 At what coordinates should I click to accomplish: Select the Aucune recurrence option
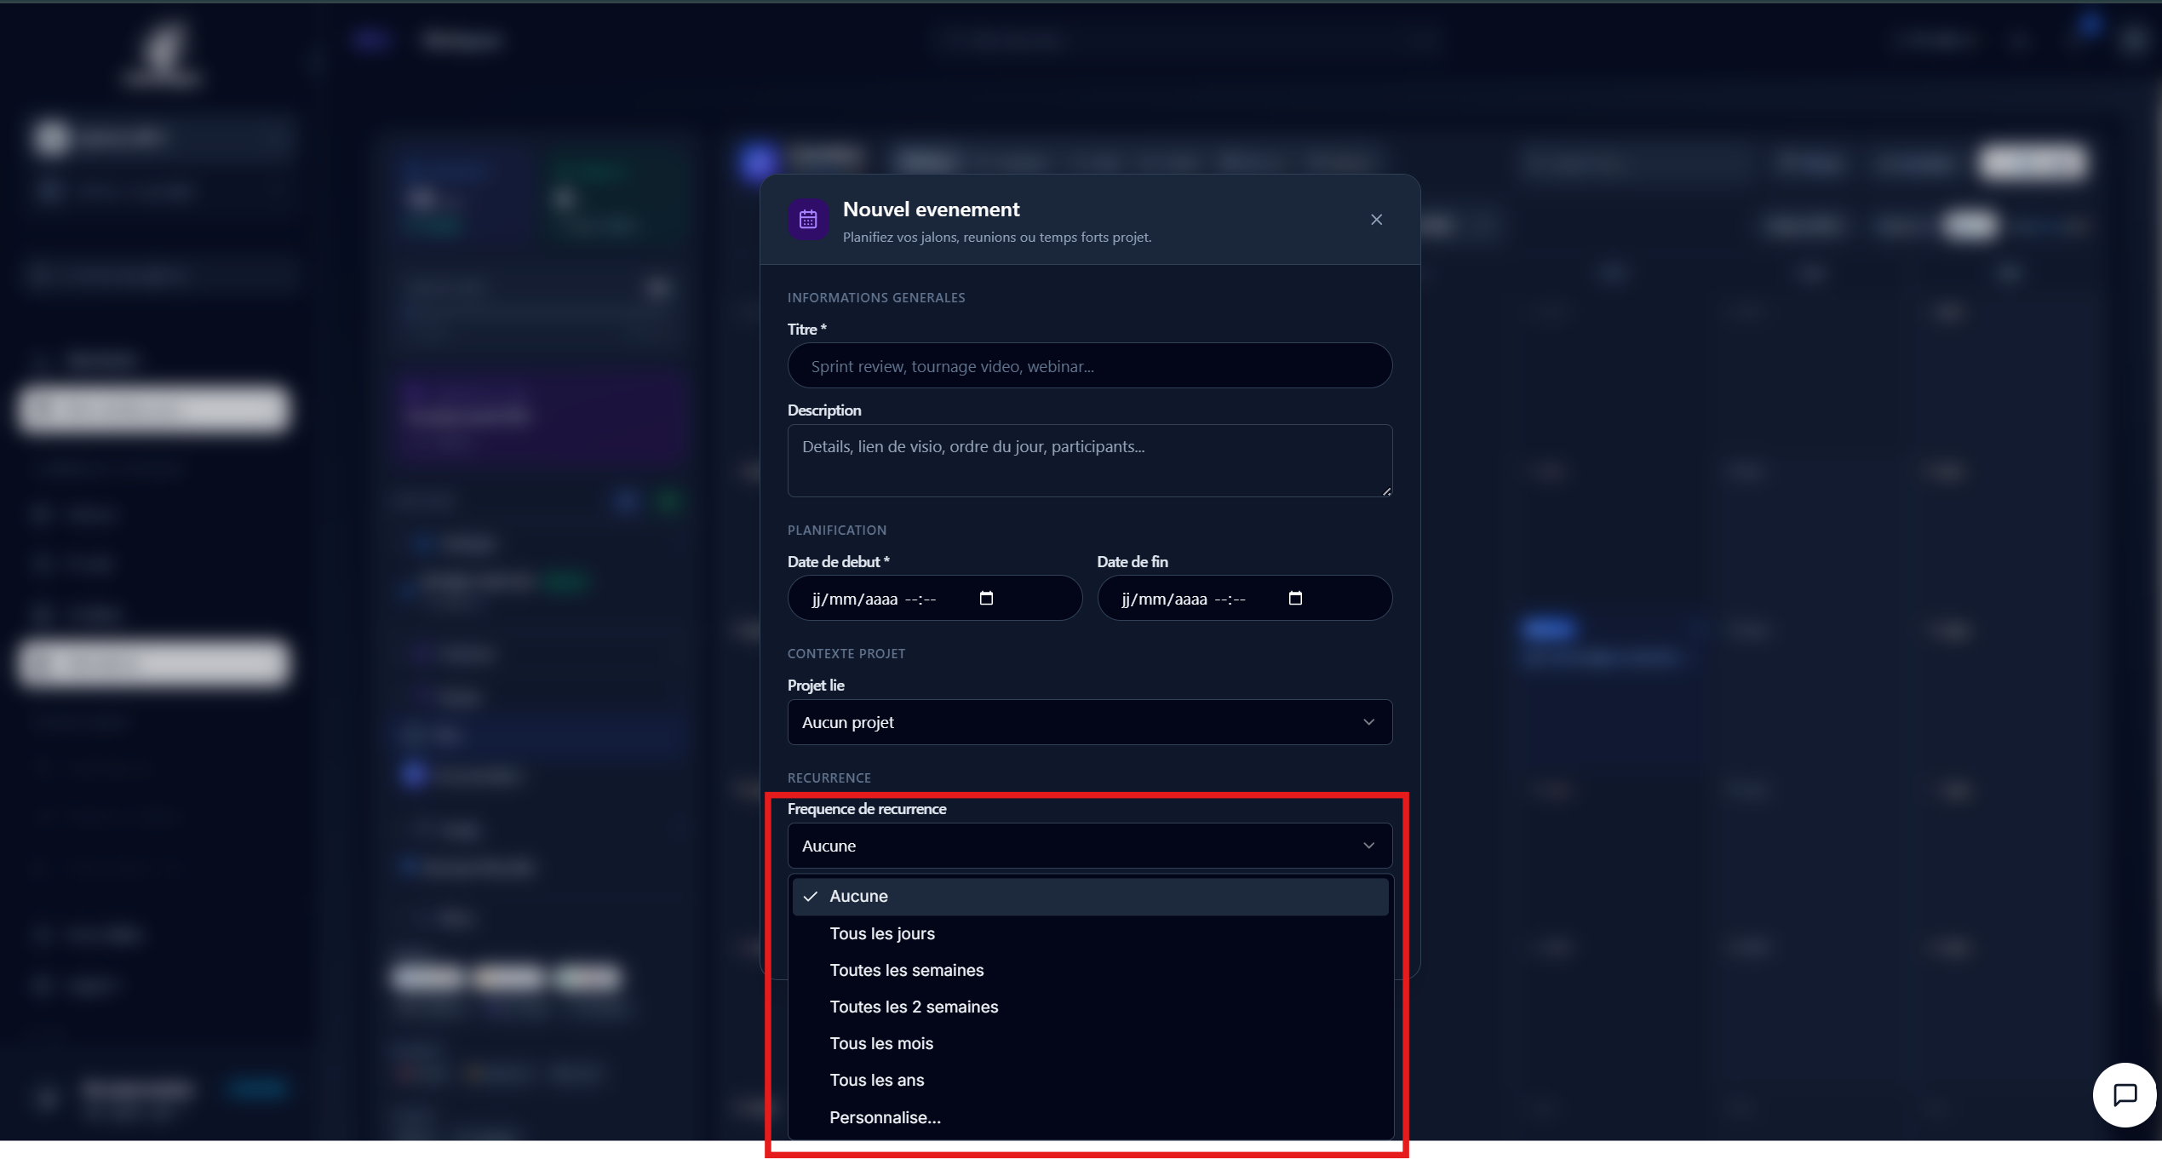(858, 896)
